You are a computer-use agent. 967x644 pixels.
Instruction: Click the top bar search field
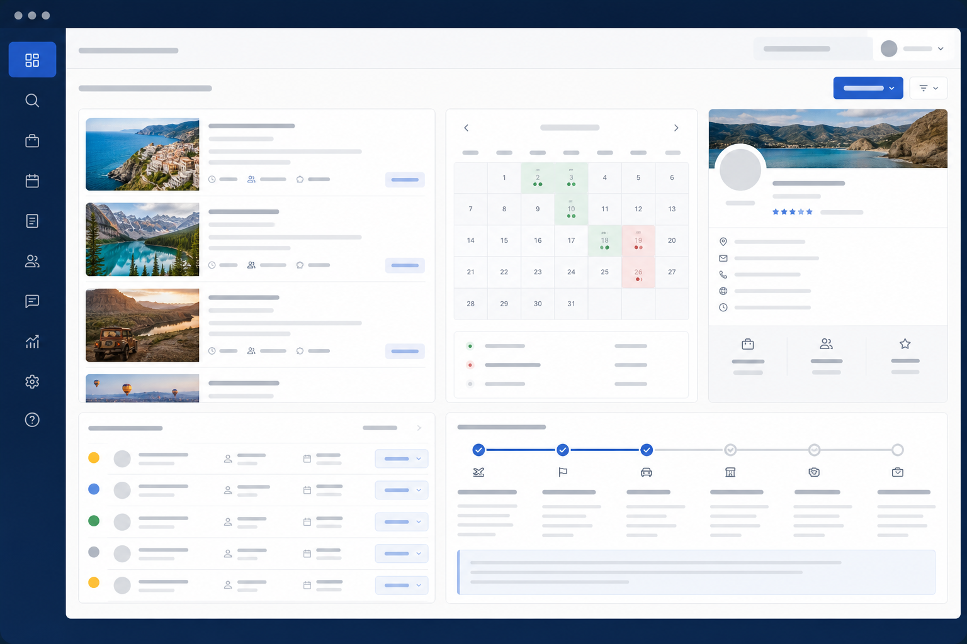813,48
